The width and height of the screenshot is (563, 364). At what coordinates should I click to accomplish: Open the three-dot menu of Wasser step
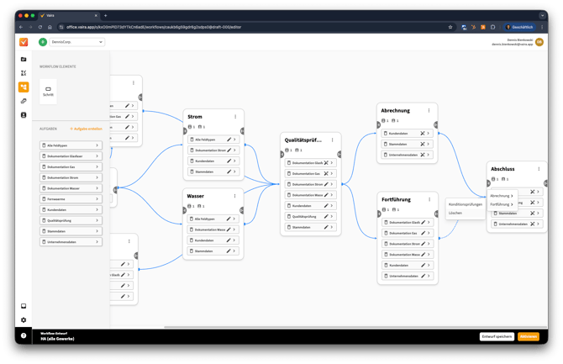[x=235, y=196]
